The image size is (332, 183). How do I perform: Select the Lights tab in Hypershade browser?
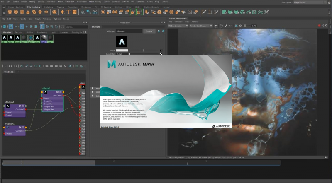[54, 32]
